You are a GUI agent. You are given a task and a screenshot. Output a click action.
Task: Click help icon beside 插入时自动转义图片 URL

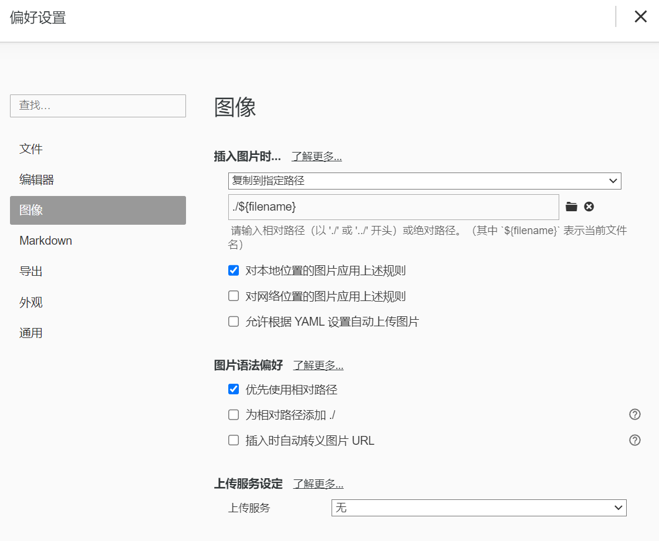click(x=634, y=440)
